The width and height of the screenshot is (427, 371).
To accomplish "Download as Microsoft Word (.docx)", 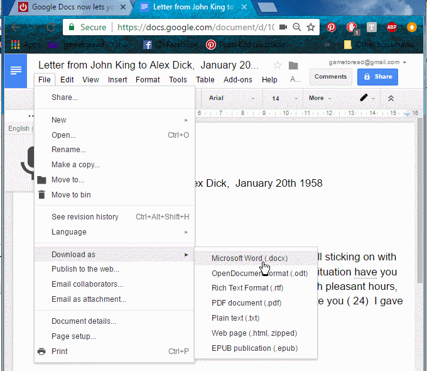I will coord(256,258).
